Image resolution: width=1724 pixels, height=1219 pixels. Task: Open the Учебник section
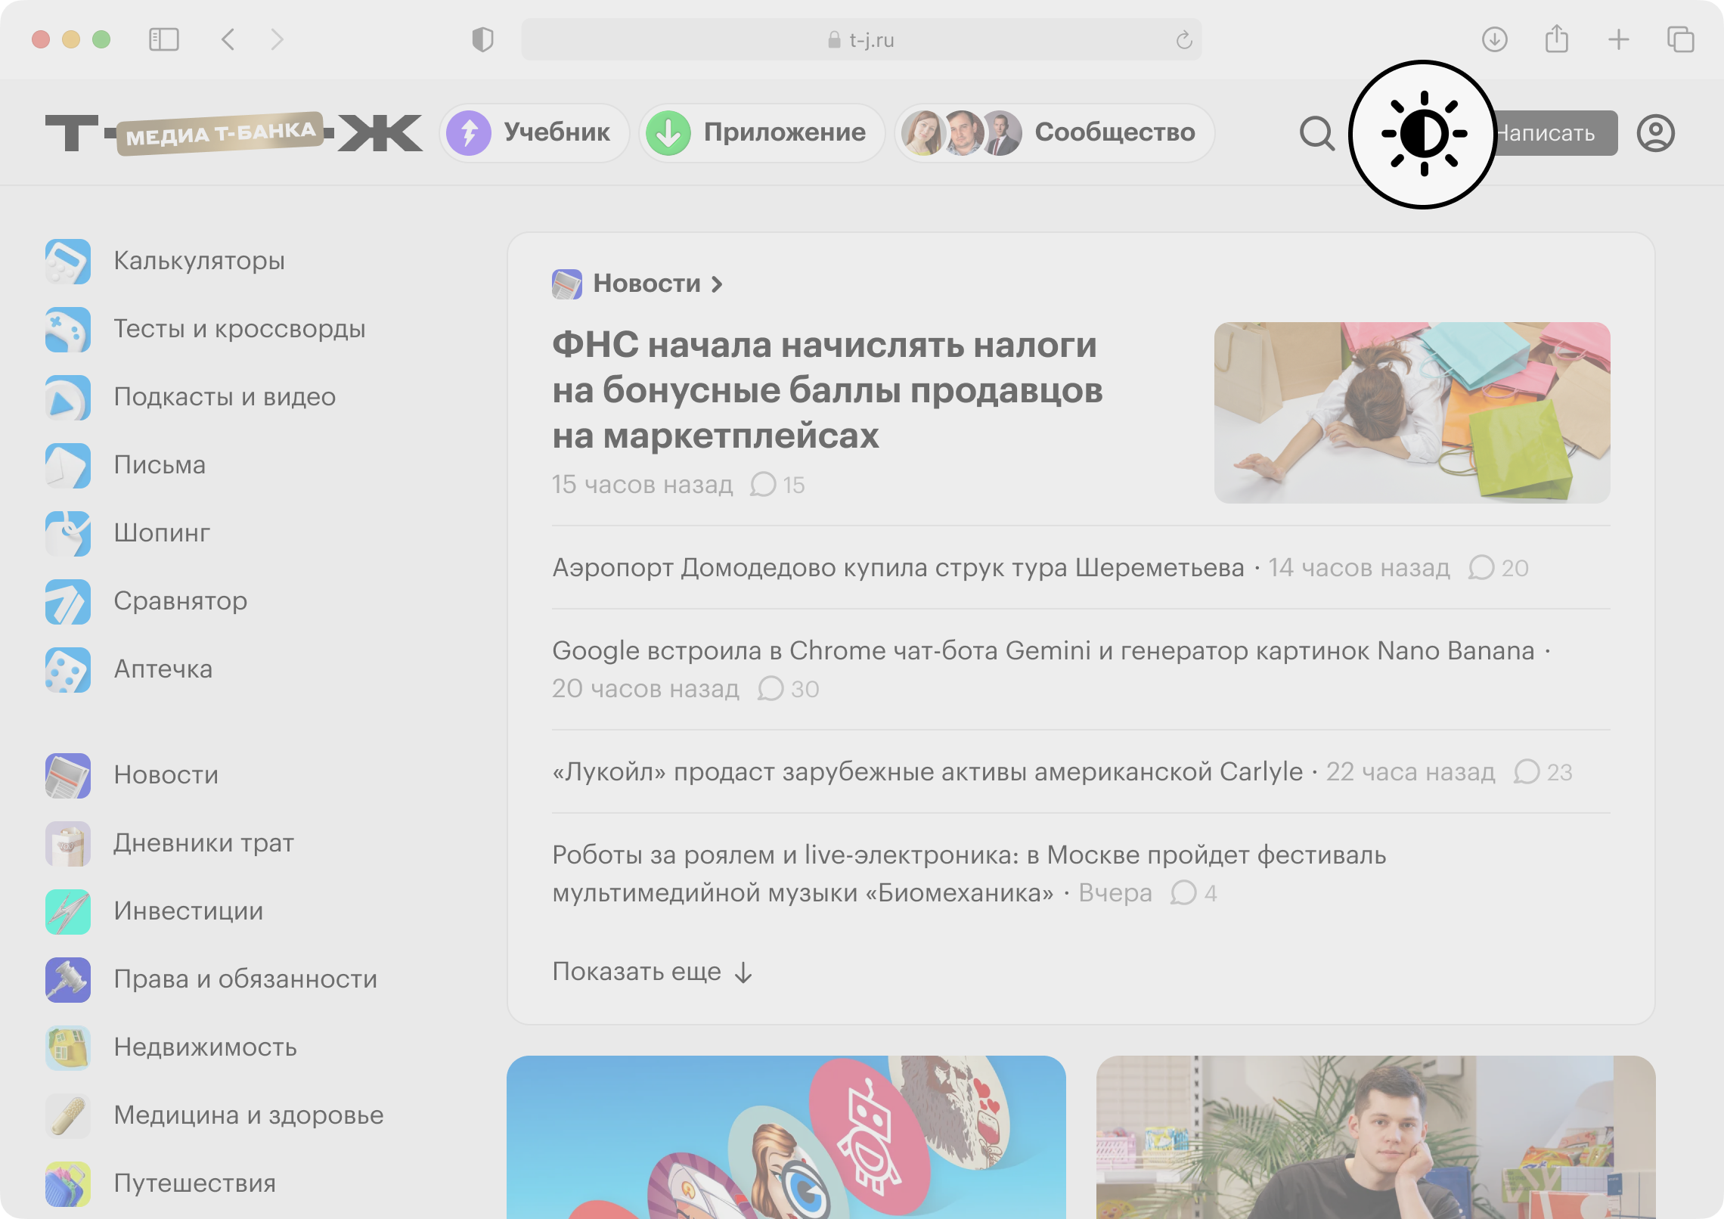[x=534, y=133]
